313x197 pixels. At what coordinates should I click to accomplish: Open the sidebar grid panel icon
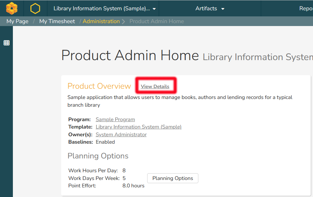pyautogui.click(x=6, y=43)
